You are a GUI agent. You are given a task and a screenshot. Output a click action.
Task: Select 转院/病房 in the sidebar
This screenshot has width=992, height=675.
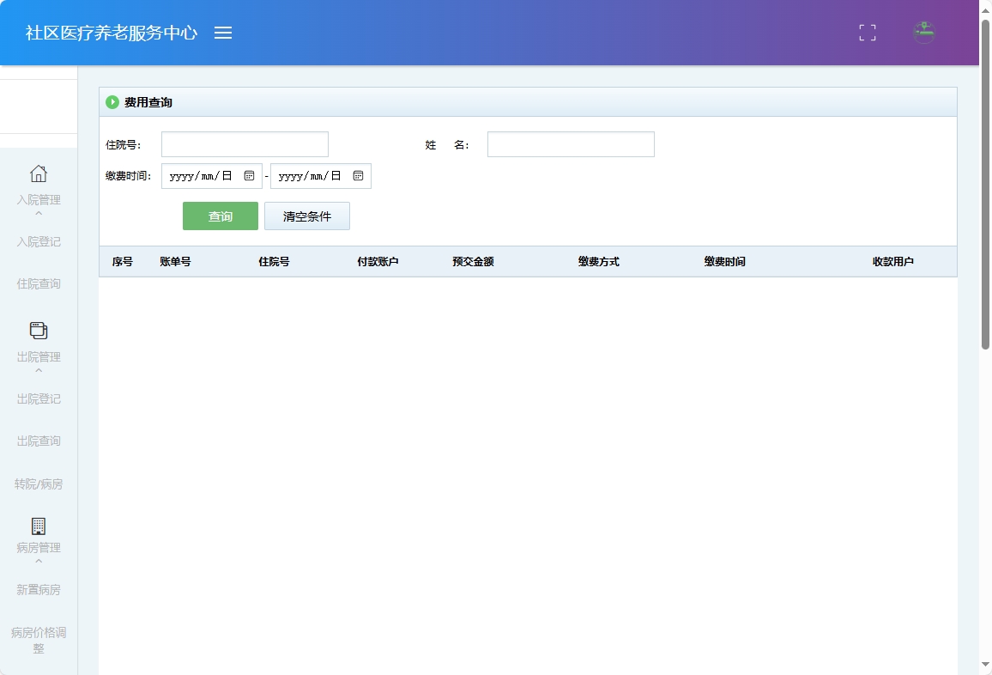[38, 483]
